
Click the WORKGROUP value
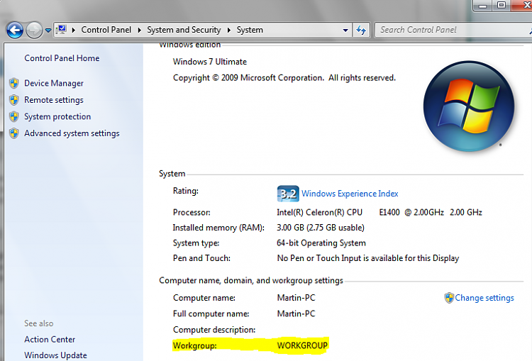(x=302, y=345)
